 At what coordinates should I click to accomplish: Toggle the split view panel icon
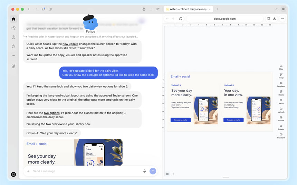point(284,9)
